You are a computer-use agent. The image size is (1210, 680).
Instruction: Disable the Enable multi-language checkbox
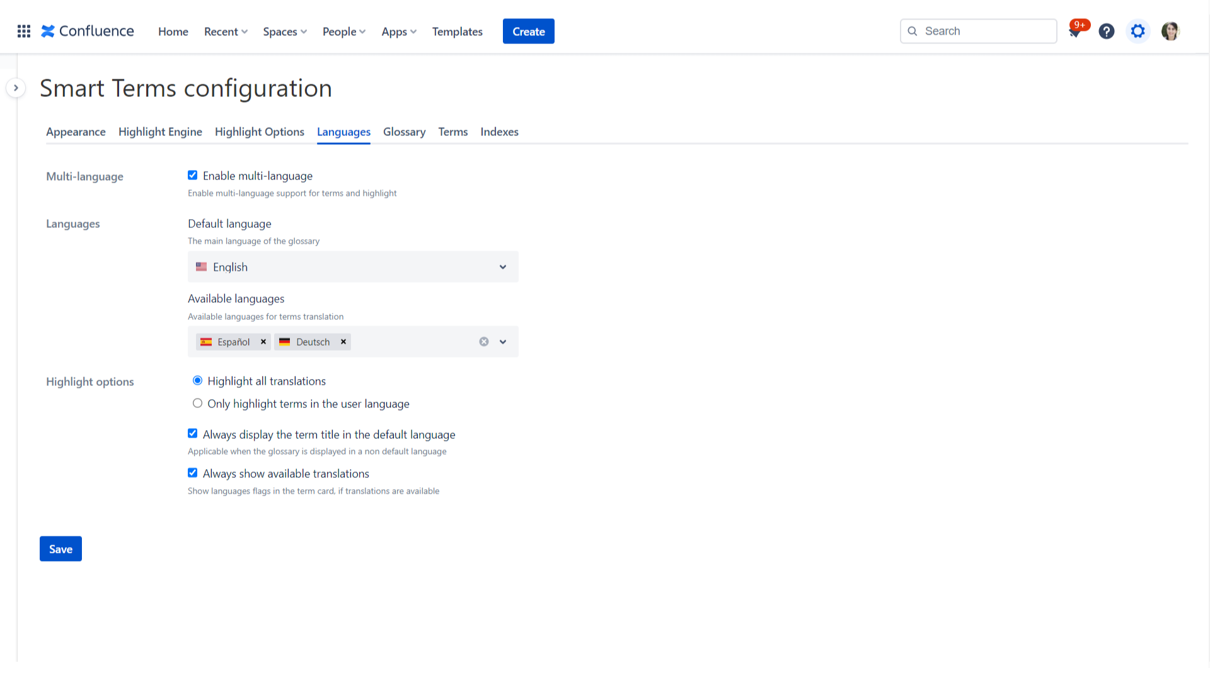pos(192,175)
